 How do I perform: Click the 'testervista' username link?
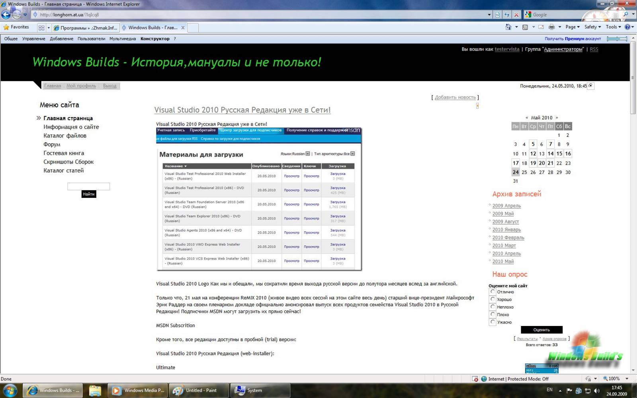[507, 49]
